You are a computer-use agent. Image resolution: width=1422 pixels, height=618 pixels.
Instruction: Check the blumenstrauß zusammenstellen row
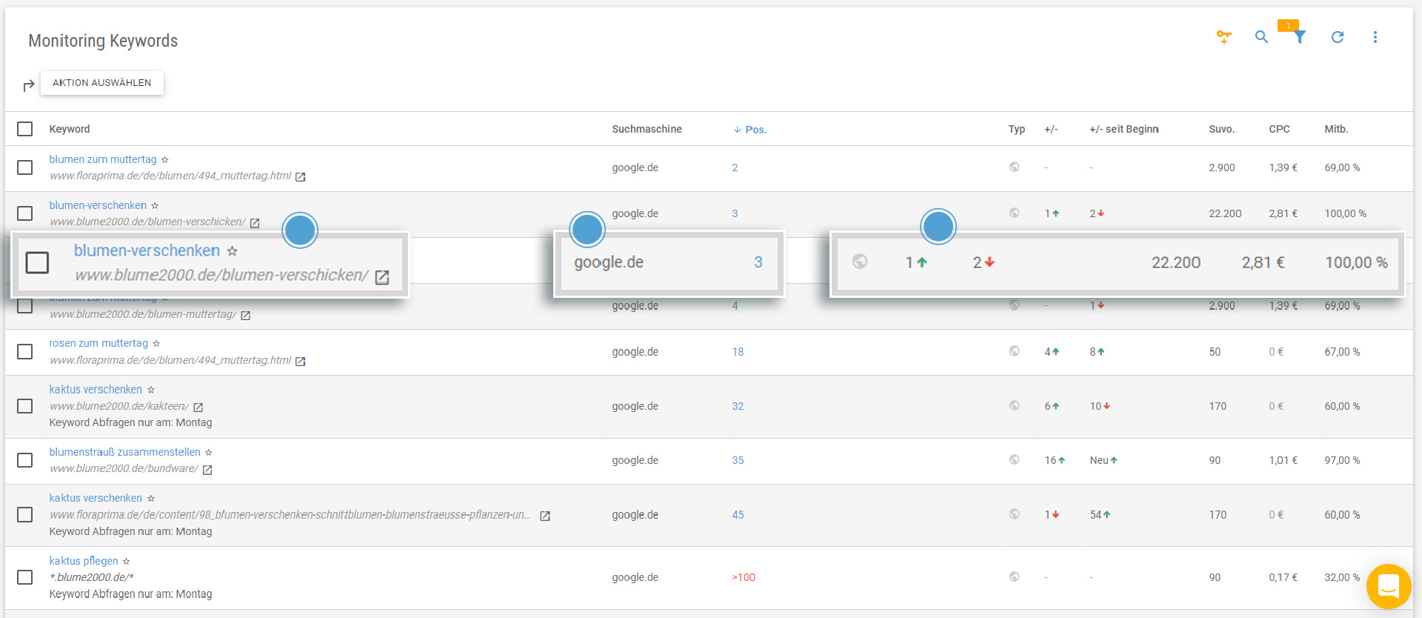coord(25,460)
